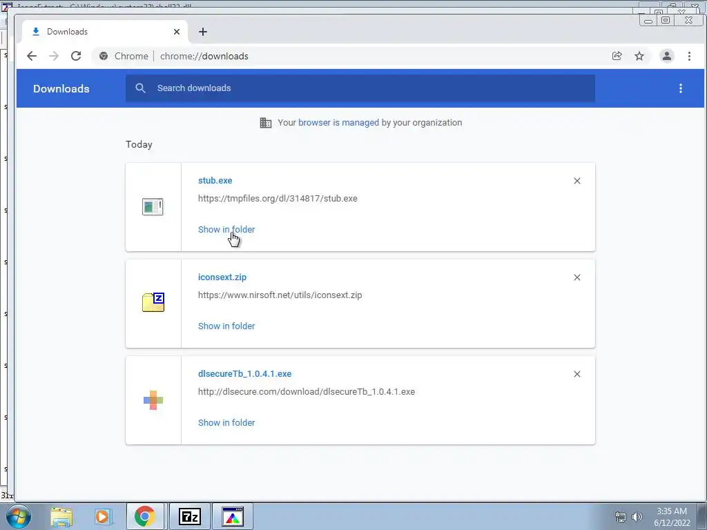
Task: Open the clock showing 3:35 AM
Action: click(672, 517)
